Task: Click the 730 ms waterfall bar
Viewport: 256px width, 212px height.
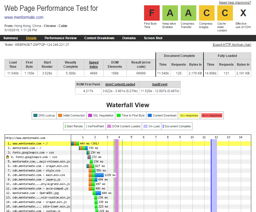Action: coord(83,148)
